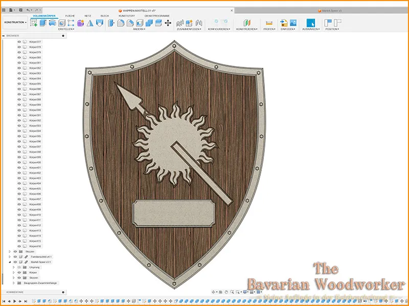409x306 pixels.
Task: Select the Offset Plane construct tool
Action: (247, 23)
